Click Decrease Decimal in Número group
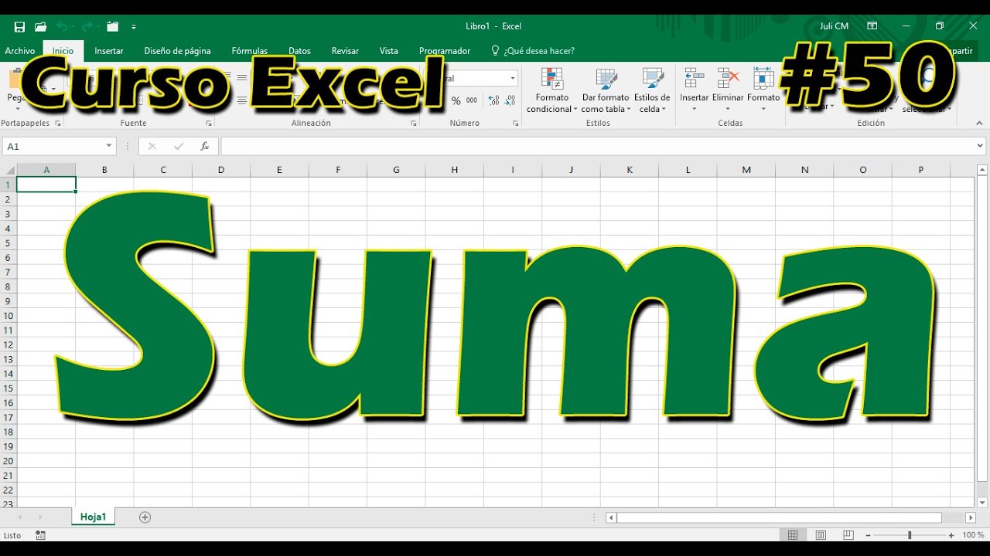This screenshot has width=990, height=556. click(510, 100)
